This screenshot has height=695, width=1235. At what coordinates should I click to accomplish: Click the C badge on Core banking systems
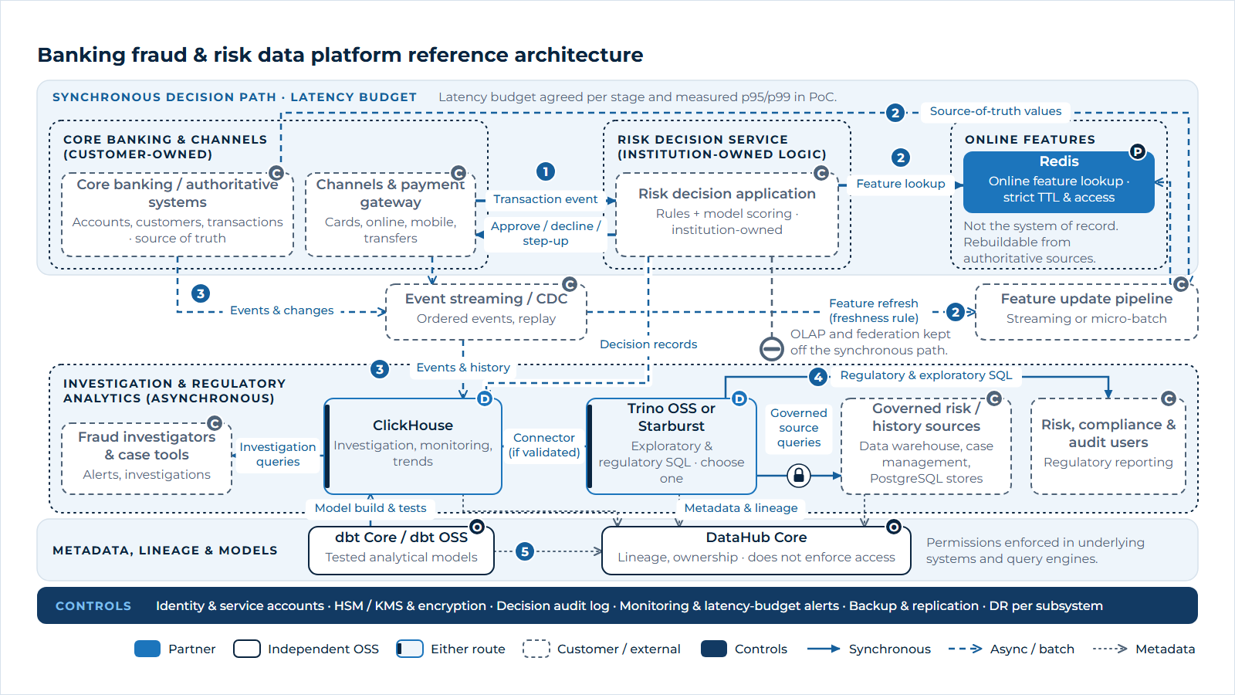pos(276,173)
